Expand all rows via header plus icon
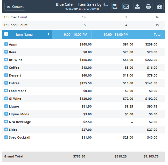 pos(6,34)
